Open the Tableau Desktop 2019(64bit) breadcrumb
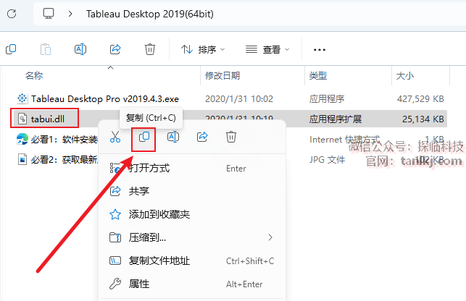466x301 pixels. coord(150,14)
